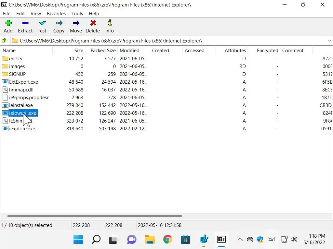
Task: Select the ielowutil.exe file name
Action: pyautogui.click(x=22, y=113)
